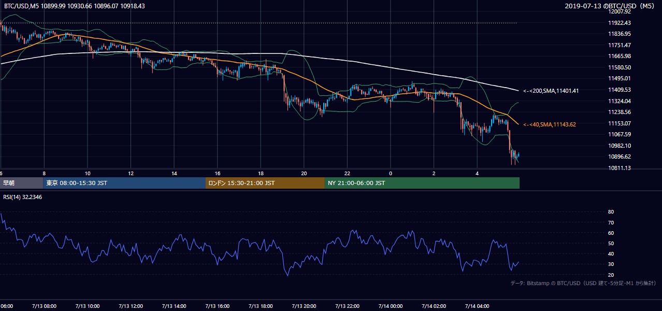Click the date label 7/13 18:00

point(261,306)
